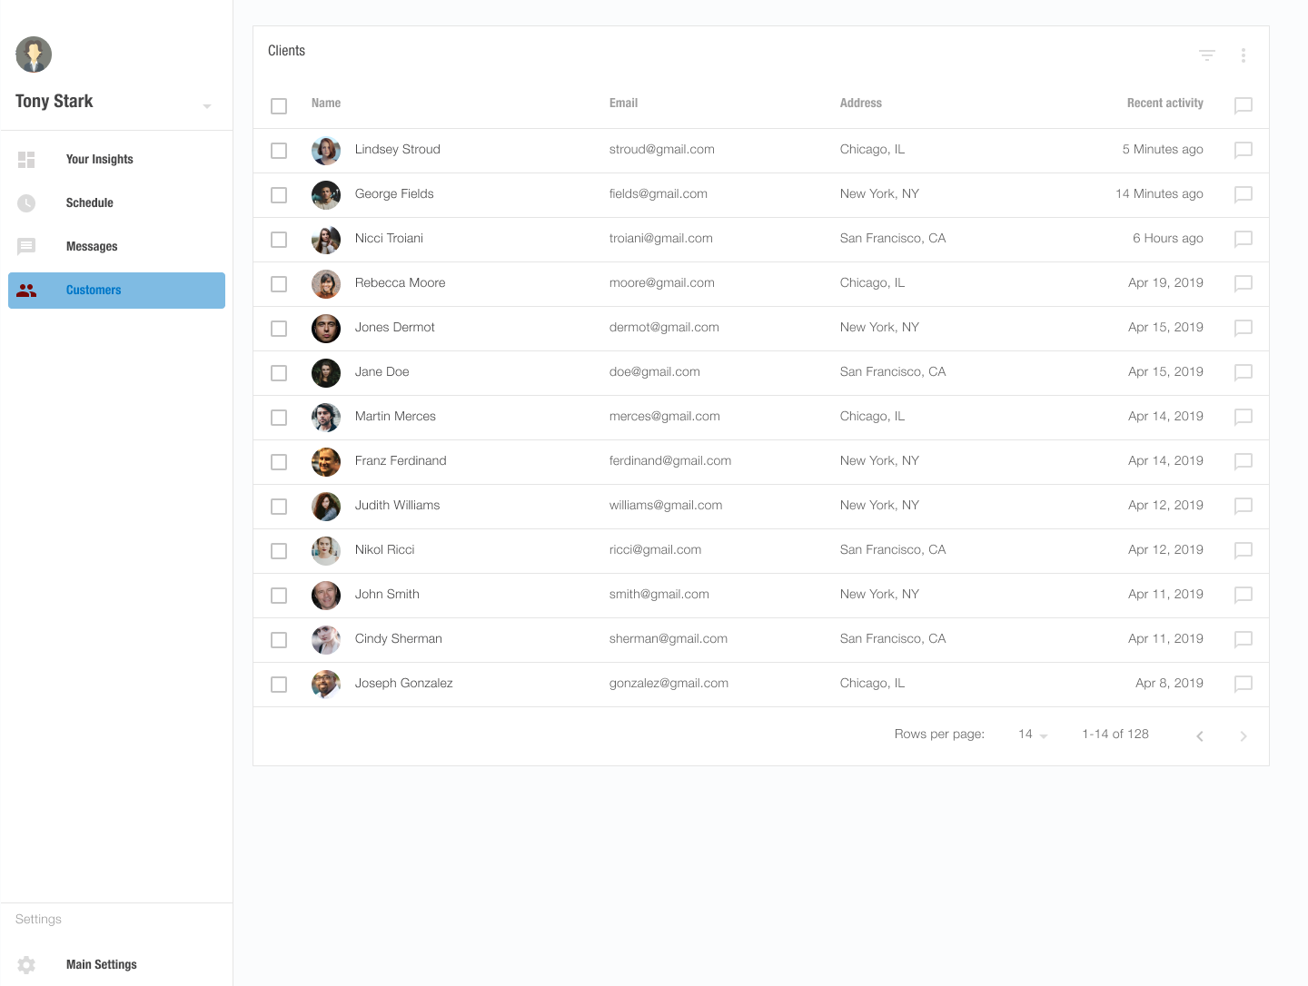1308x986 pixels.
Task: Go to the next page arrow
Action: point(1244,736)
